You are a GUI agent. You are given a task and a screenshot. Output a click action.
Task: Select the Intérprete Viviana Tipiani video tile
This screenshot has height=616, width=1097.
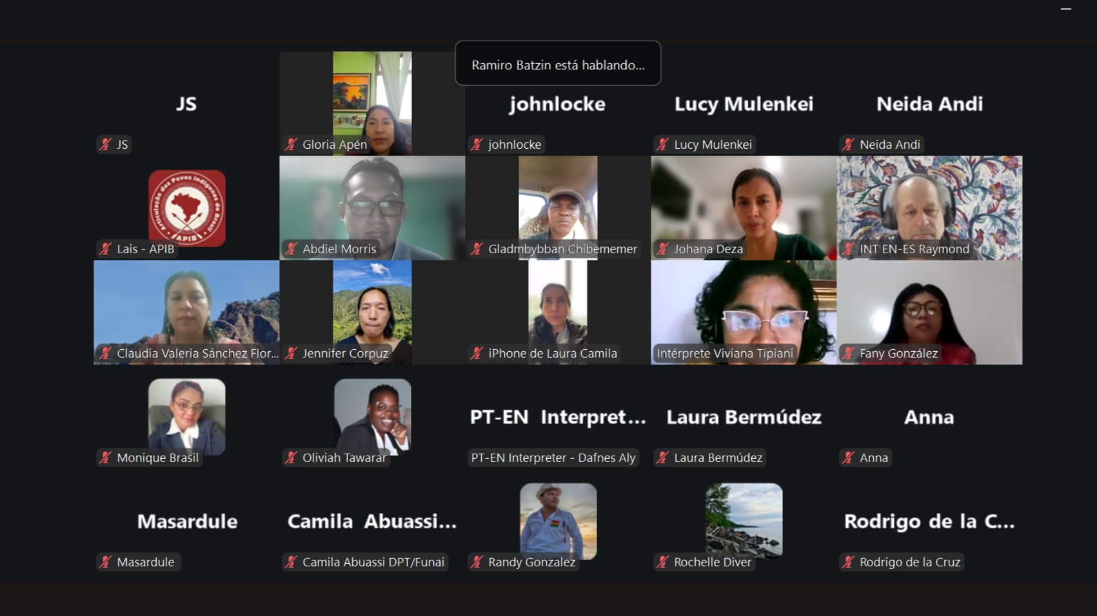coord(744,313)
